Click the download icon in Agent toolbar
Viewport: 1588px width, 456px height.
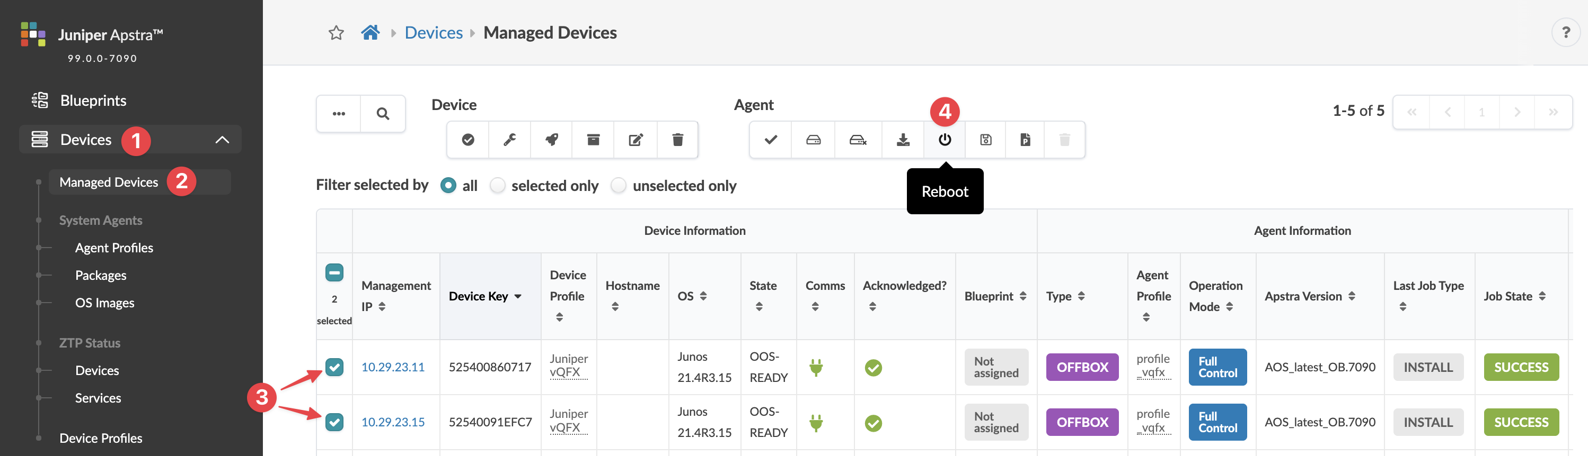(x=903, y=140)
